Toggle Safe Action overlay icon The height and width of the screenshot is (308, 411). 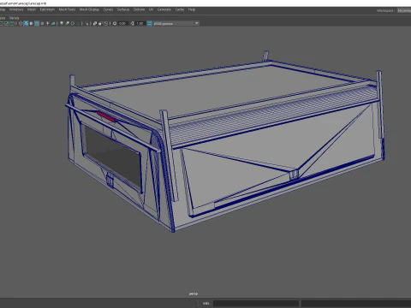point(7,23)
